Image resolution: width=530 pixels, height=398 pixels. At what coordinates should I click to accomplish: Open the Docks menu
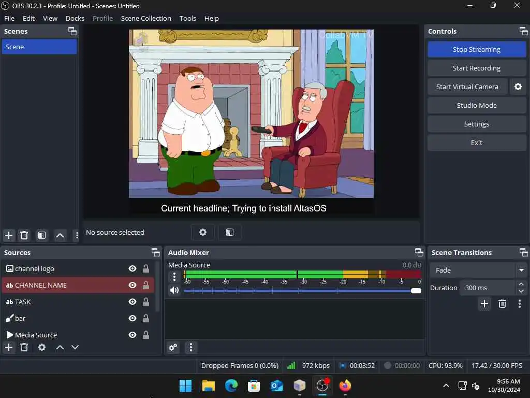pos(75,18)
